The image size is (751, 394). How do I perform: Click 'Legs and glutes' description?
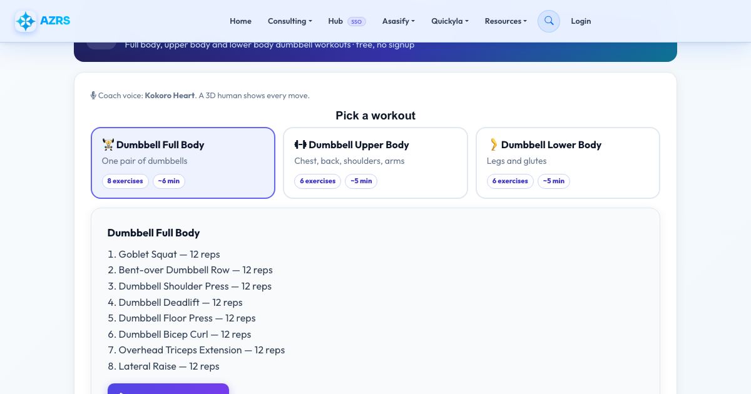tap(516, 161)
